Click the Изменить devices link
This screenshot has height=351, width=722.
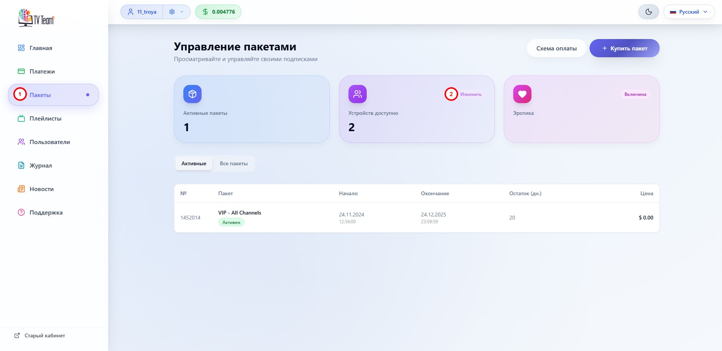[471, 94]
